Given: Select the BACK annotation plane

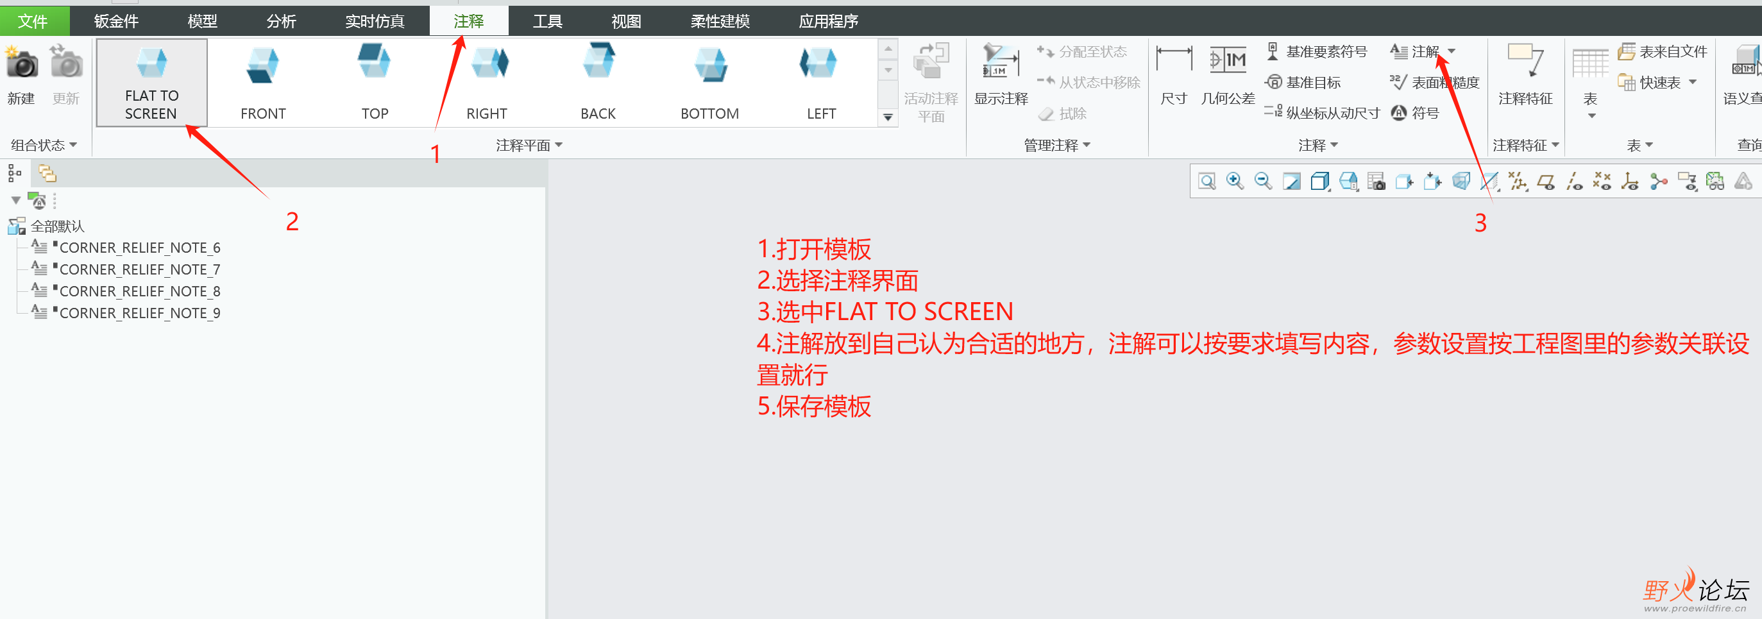Looking at the screenshot, I should coord(598,83).
